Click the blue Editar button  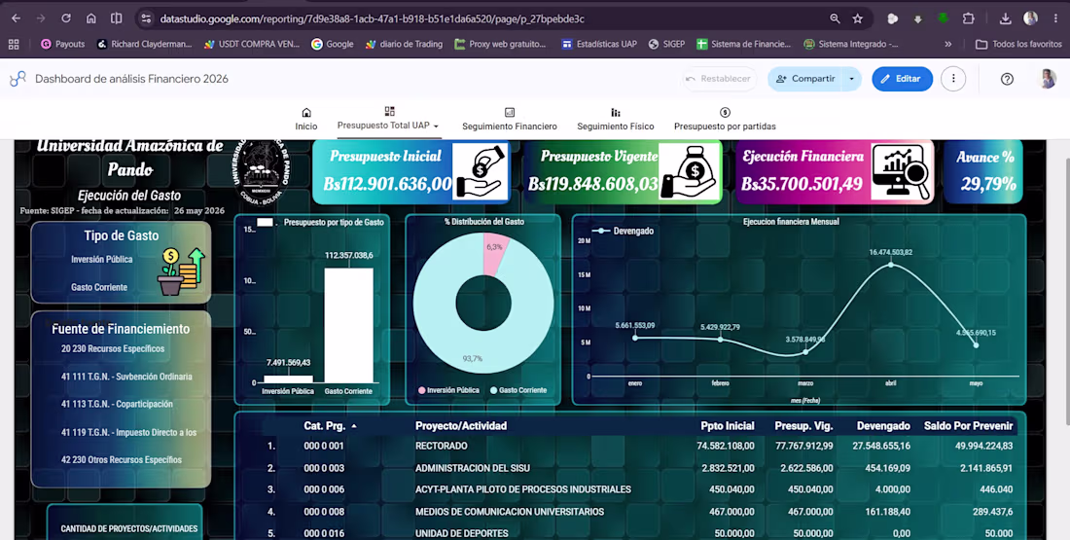(902, 79)
